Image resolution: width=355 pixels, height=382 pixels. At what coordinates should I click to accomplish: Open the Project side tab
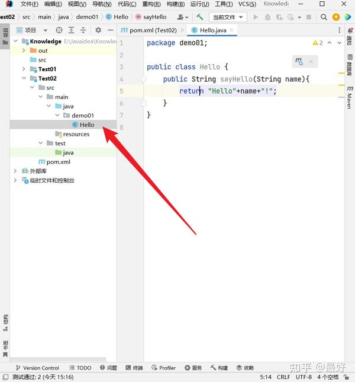[5, 36]
